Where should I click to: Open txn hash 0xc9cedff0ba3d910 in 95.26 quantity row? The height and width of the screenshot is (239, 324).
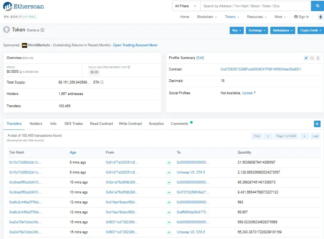[x=25, y=182]
